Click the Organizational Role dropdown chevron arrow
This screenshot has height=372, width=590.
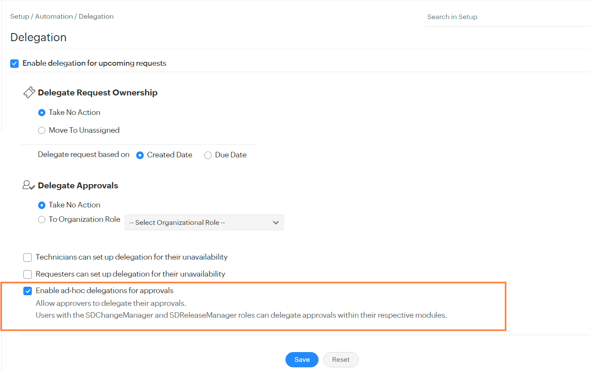276,223
